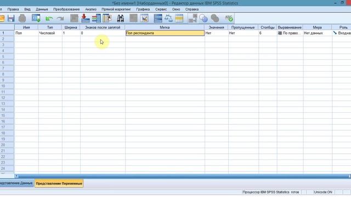This screenshot has height=197, width=351.
Task: Select row number 5 header
Action: [7, 56]
